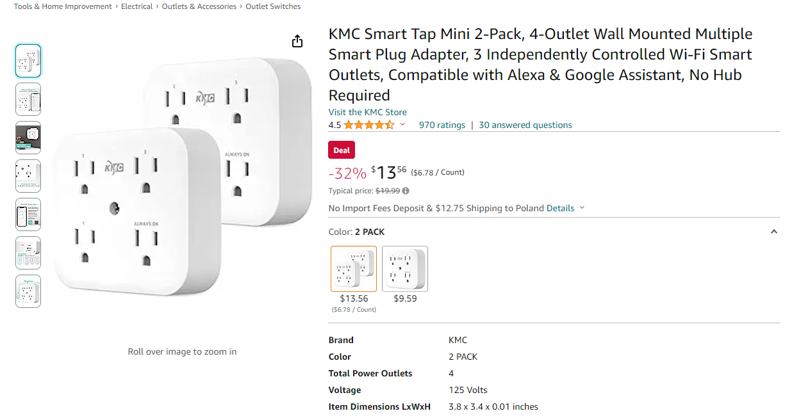
Task: Click the share icon above product image
Action: tap(297, 42)
